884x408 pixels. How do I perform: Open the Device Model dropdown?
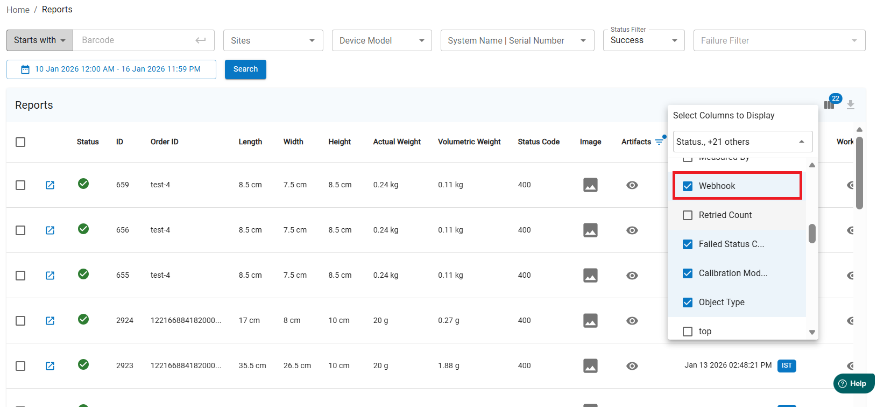(381, 41)
